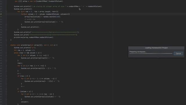Click the 'column++;' statement line
186x105 pixels.
pyautogui.click(x=25, y=102)
